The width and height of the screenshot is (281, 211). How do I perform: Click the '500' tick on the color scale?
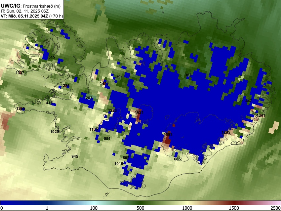(x=140, y=208)
